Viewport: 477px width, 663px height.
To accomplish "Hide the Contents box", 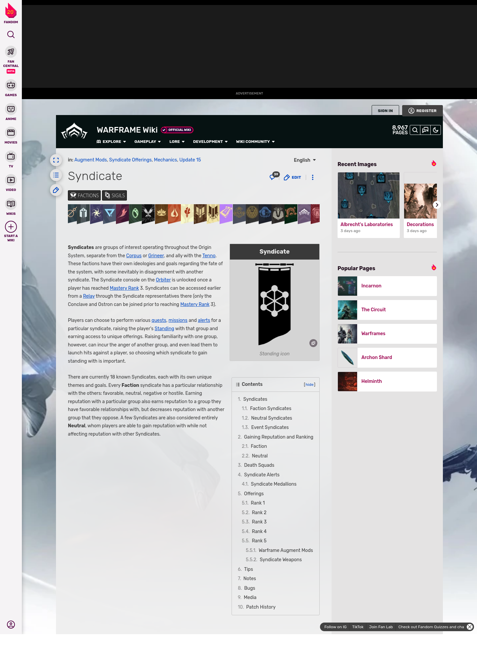I will click(x=310, y=385).
